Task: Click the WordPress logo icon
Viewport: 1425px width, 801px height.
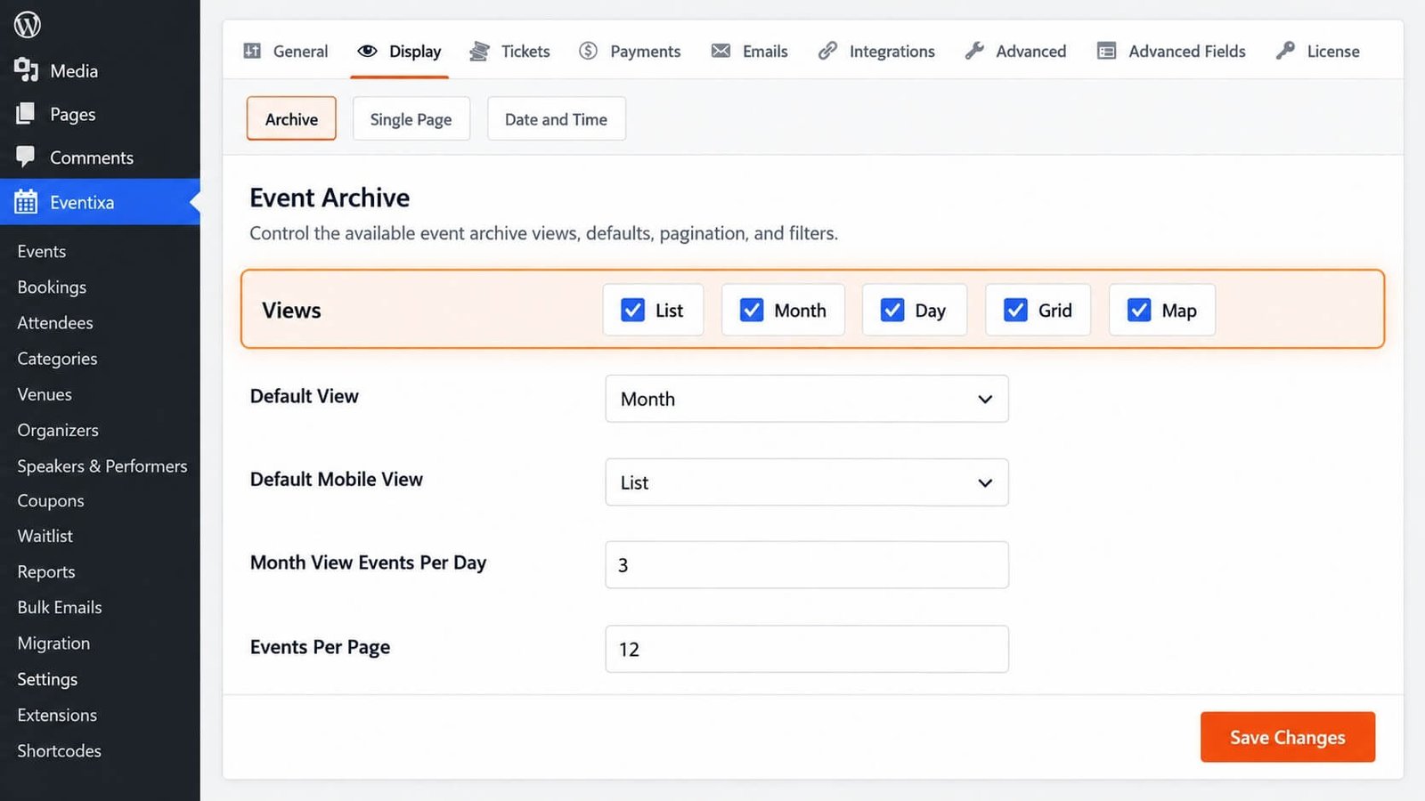Action: (28, 24)
